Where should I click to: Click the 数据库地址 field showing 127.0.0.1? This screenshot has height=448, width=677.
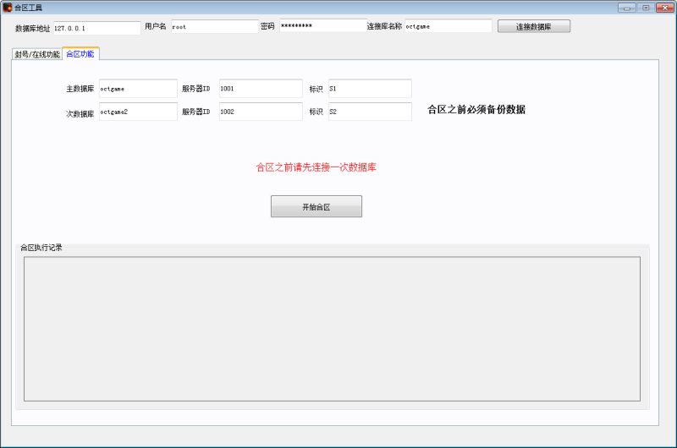tap(96, 27)
